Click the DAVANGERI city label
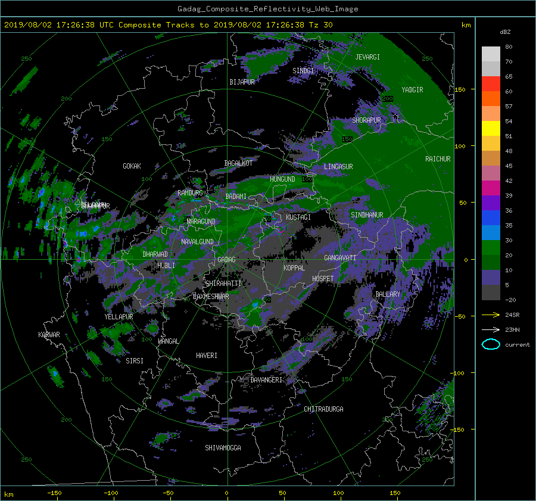 pos(266,380)
